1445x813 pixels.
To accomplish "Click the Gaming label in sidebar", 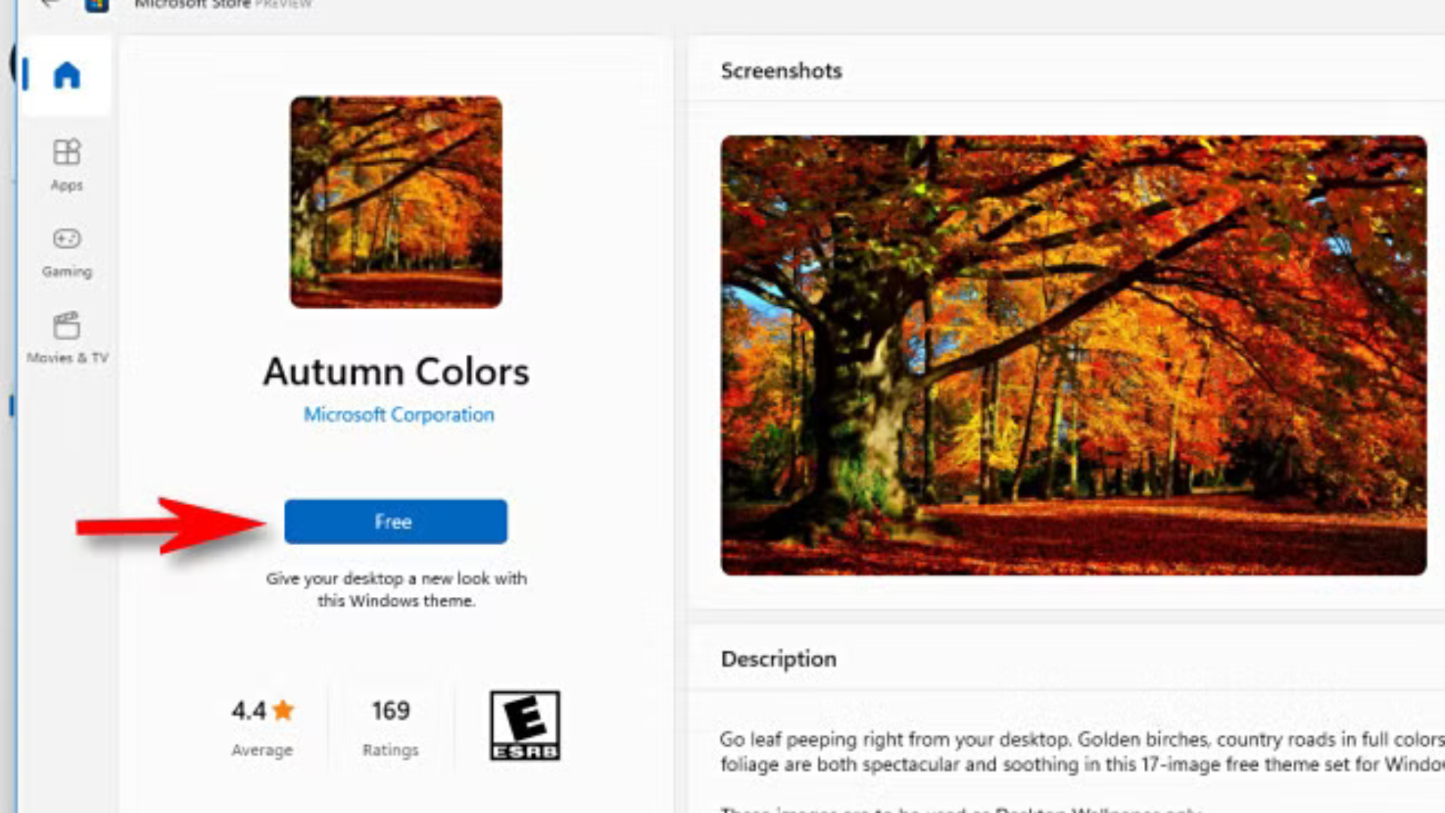I will click(x=66, y=272).
